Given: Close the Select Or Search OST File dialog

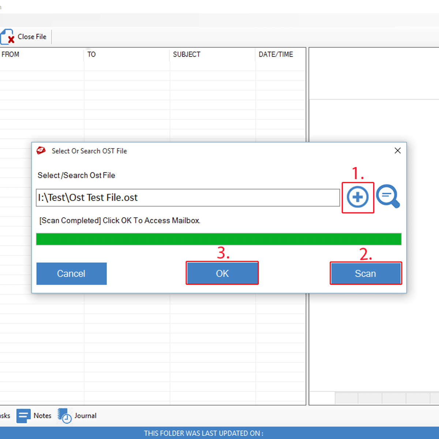Looking at the screenshot, I should point(398,151).
